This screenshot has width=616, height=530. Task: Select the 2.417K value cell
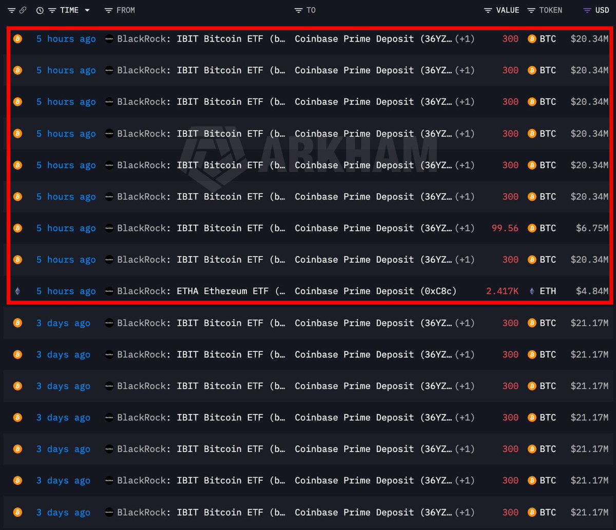tap(503, 291)
